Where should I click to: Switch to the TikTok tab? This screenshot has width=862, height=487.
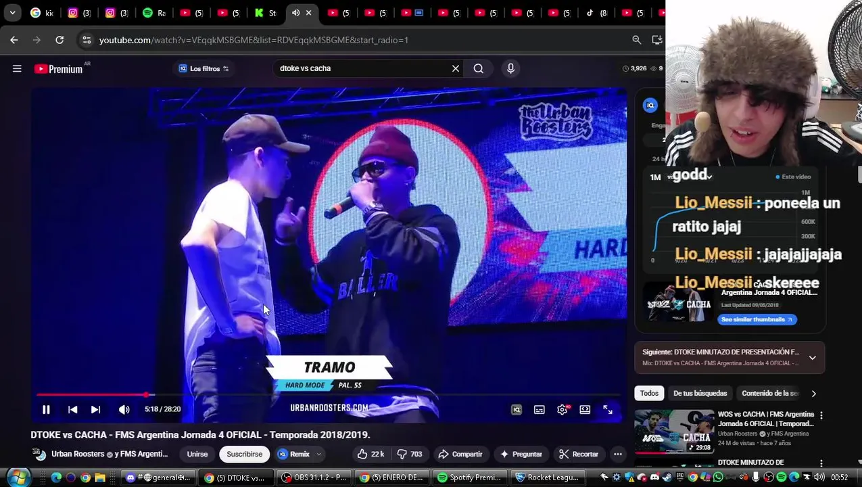(x=596, y=13)
